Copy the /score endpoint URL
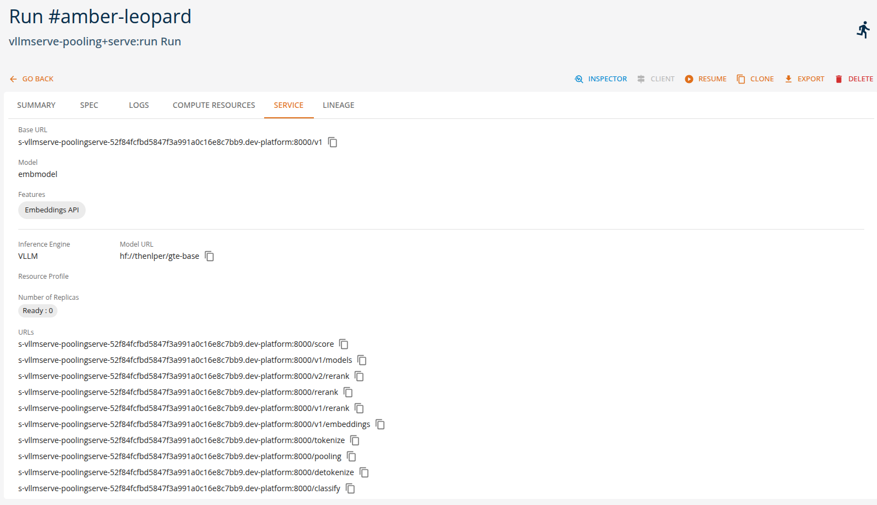 (x=344, y=344)
